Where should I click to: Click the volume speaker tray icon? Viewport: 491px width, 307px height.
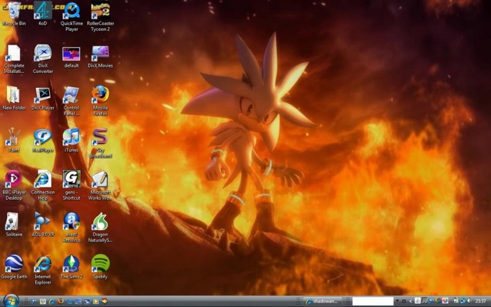pos(469,301)
